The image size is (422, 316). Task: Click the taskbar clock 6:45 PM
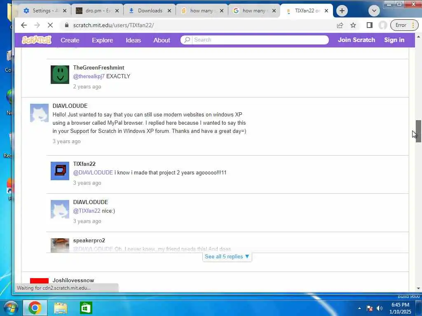coord(400,305)
